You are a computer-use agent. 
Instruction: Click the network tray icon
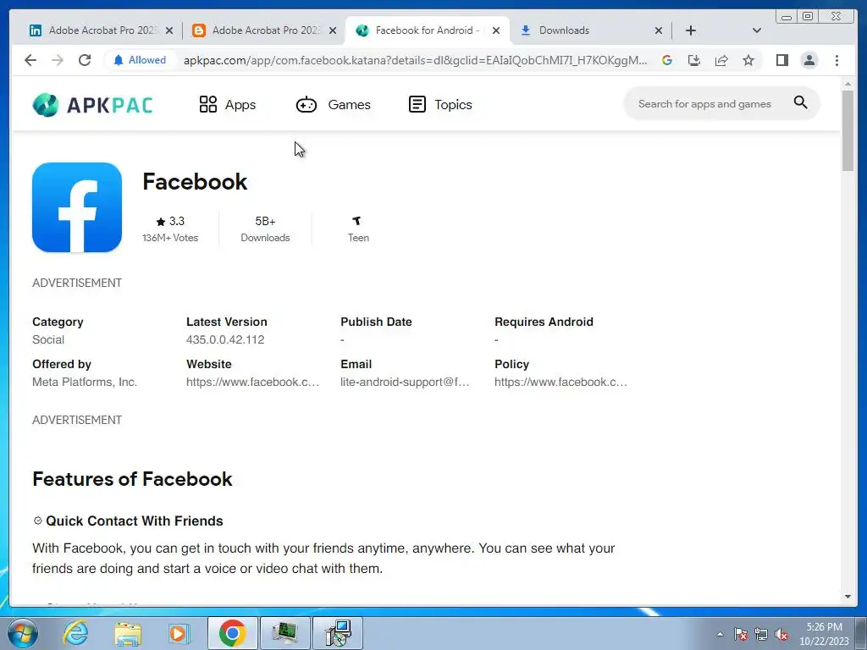coord(761,634)
